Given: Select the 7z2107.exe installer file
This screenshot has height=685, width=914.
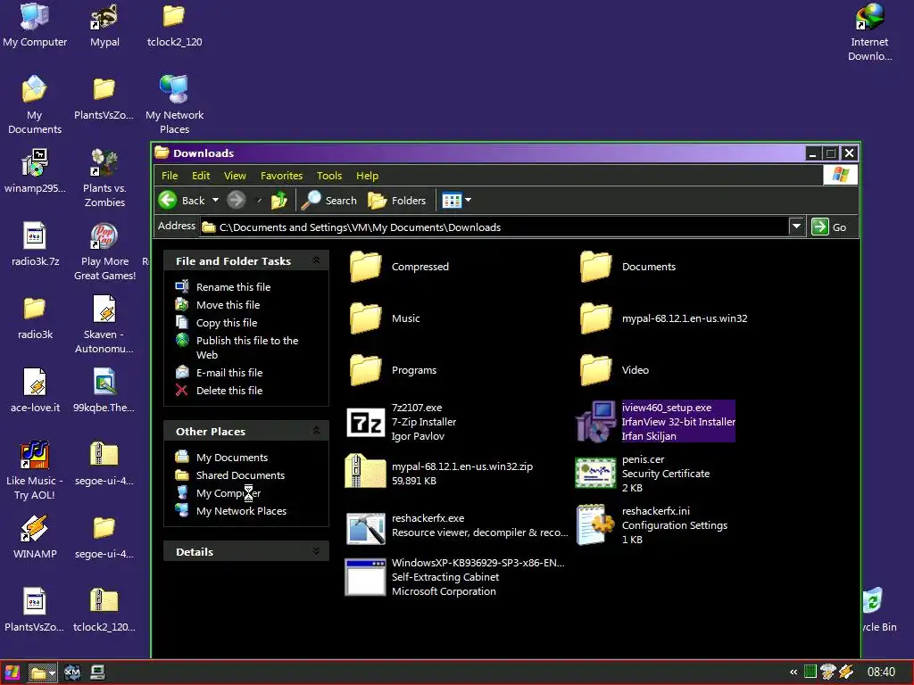Looking at the screenshot, I should (403, 422).
